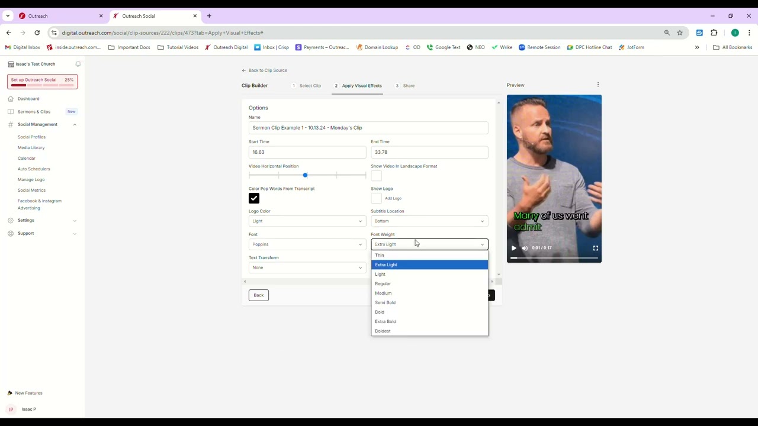Open preview in fullscreen
This screenshot has width=758, height=426.
(595, 248)
